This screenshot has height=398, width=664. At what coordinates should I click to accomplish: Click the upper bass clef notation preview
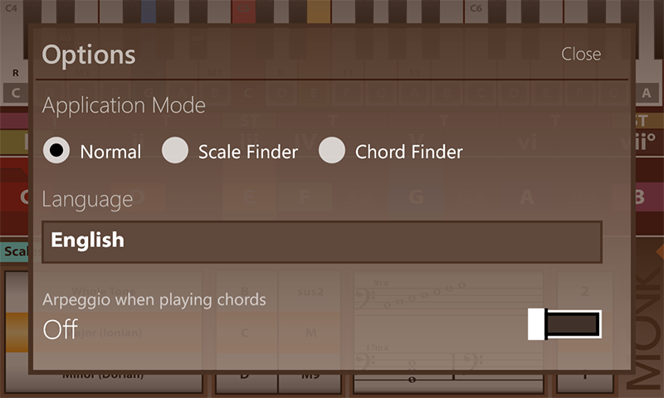448,300
